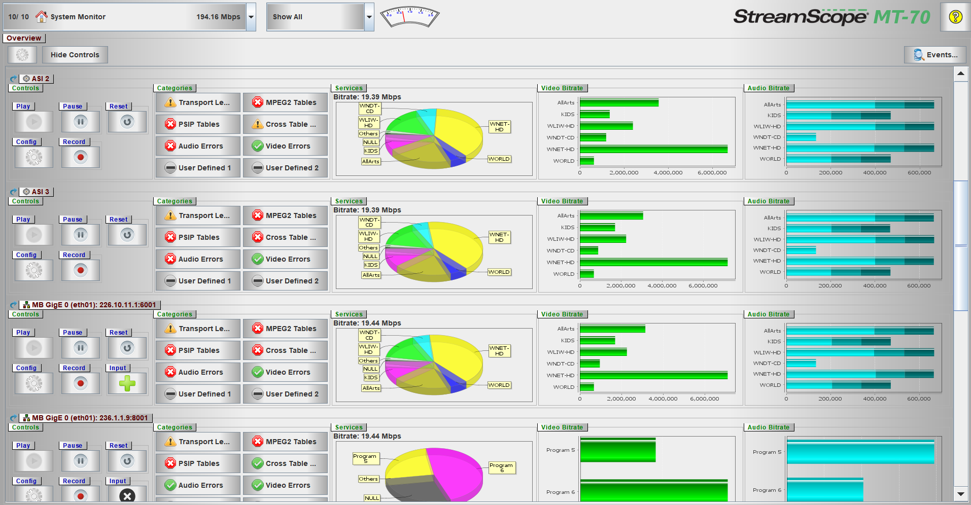Screen dimensions: 971x505
Task: Click the Play button for 236.1.1.9:8001
Action: (x=34, y=461)
